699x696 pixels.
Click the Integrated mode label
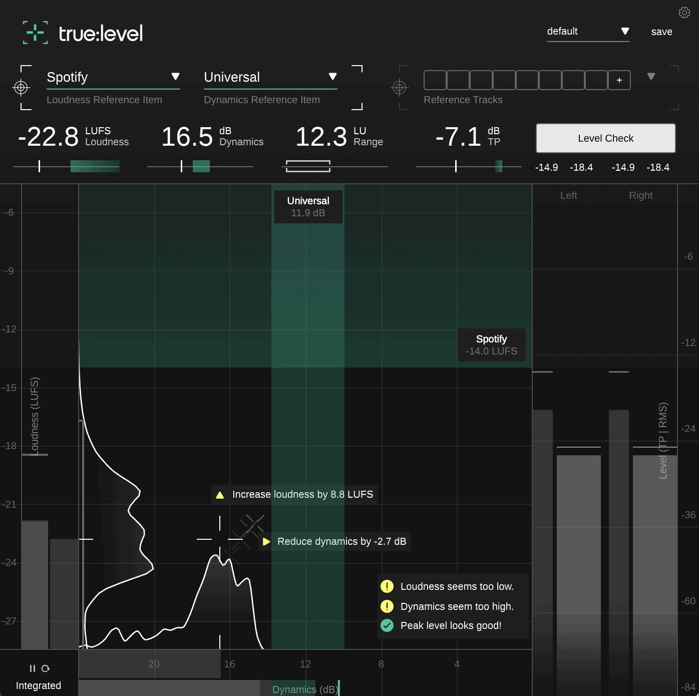[39, 685]
